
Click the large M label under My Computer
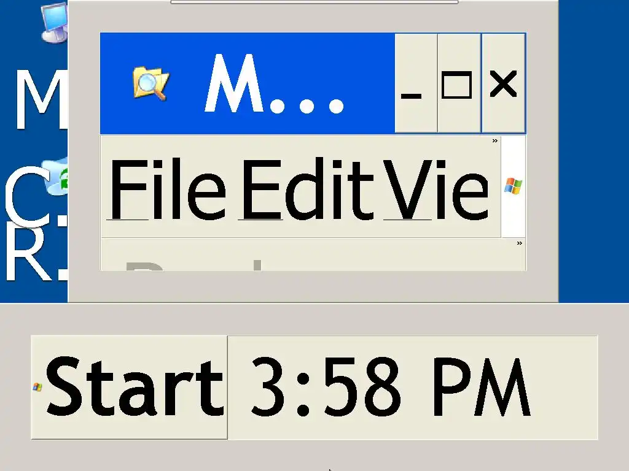click(x=41, y=99)
